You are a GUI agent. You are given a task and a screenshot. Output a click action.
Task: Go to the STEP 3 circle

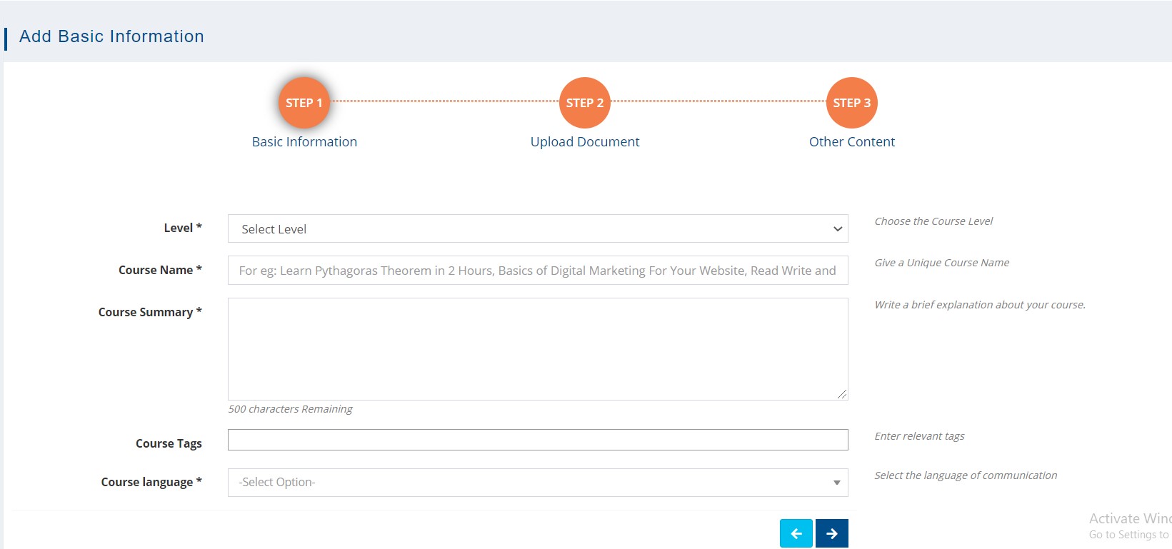pyautogui.click(x=851, y=103)
